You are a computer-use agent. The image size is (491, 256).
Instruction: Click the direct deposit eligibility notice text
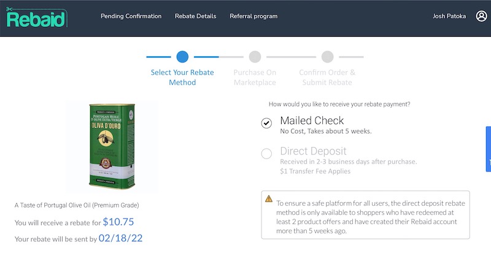click(371, 217)
